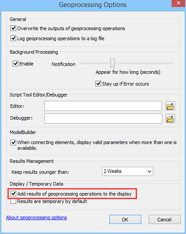Image resolution: width=186 pixels, height=234 pixels.
Task: Uncheck Stay up if Error occurs
Action: 98,84
